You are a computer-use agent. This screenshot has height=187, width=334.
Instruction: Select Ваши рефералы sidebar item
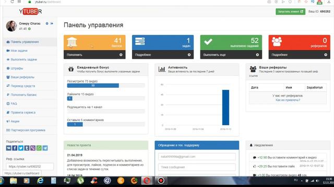[30, 77]
